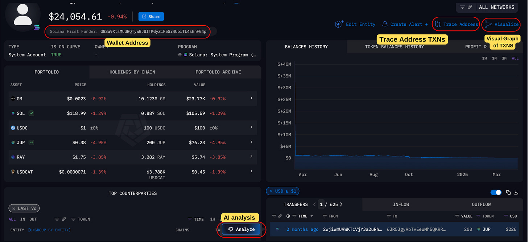Select the ALL counterparties direction filter
The width and height of the screenshot is (528, 242).
12,219
